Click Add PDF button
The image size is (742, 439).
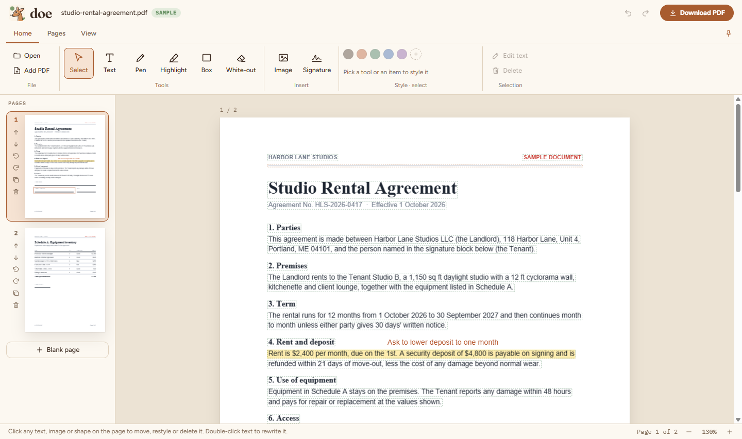tap(32, 71)
